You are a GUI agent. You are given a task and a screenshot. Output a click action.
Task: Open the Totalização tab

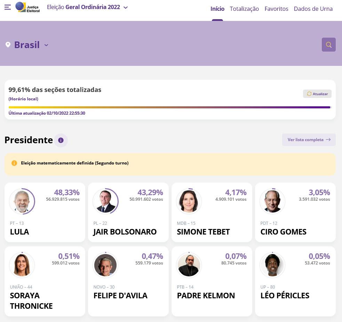pos(244,9)
